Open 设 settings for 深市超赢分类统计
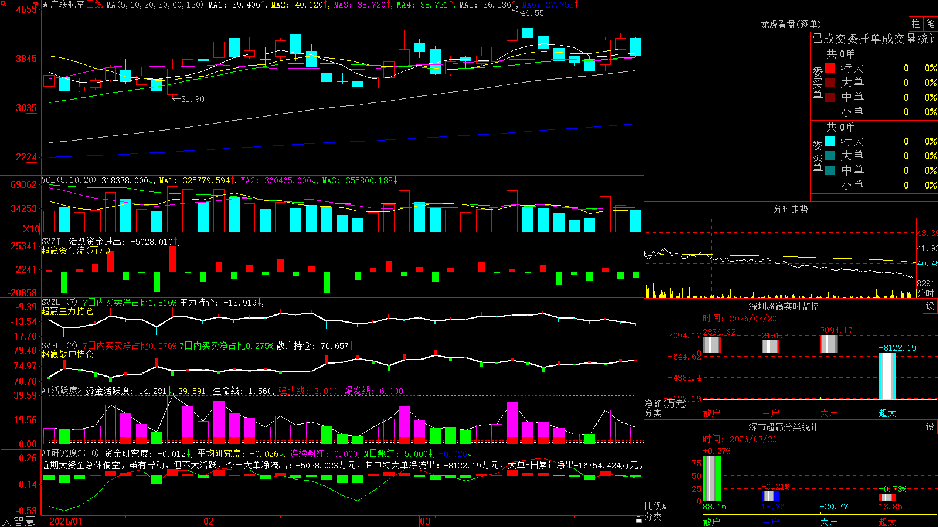This screenshot has width=938, height=527. pos(930,427)
